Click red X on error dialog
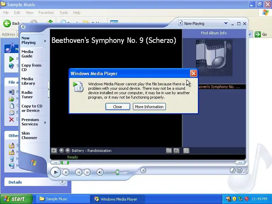272x204 pixels. coord(193,73)
